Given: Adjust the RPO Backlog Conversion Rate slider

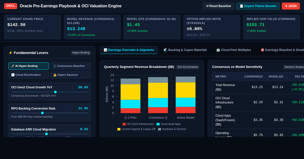Looking at the screenshot, I should (x=42, y=113).
